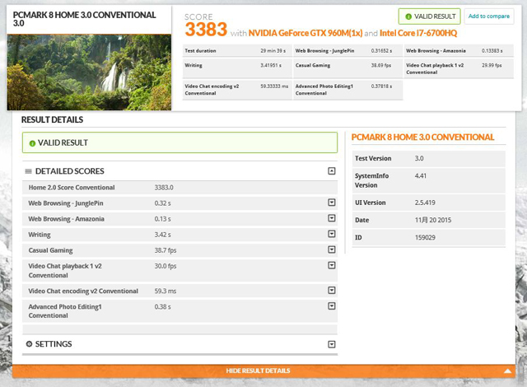Click the Writing 3.42 s value
The width and height of the screenshot is (527, 387).
163,235
